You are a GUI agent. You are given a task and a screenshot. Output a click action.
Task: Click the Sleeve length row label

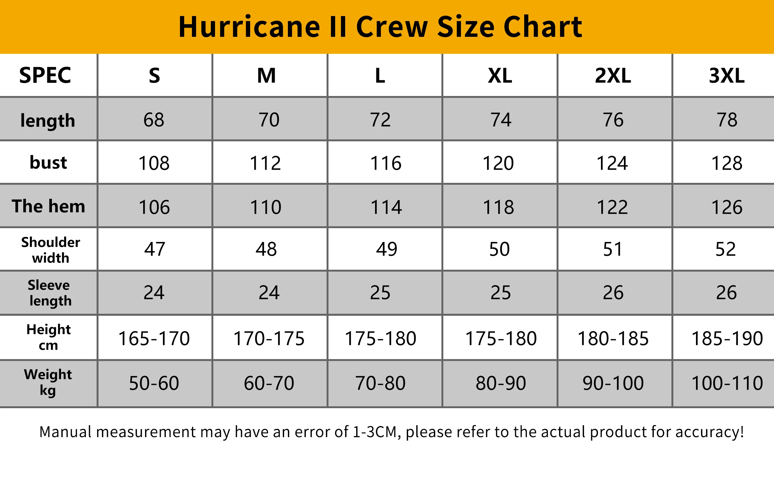50,293
